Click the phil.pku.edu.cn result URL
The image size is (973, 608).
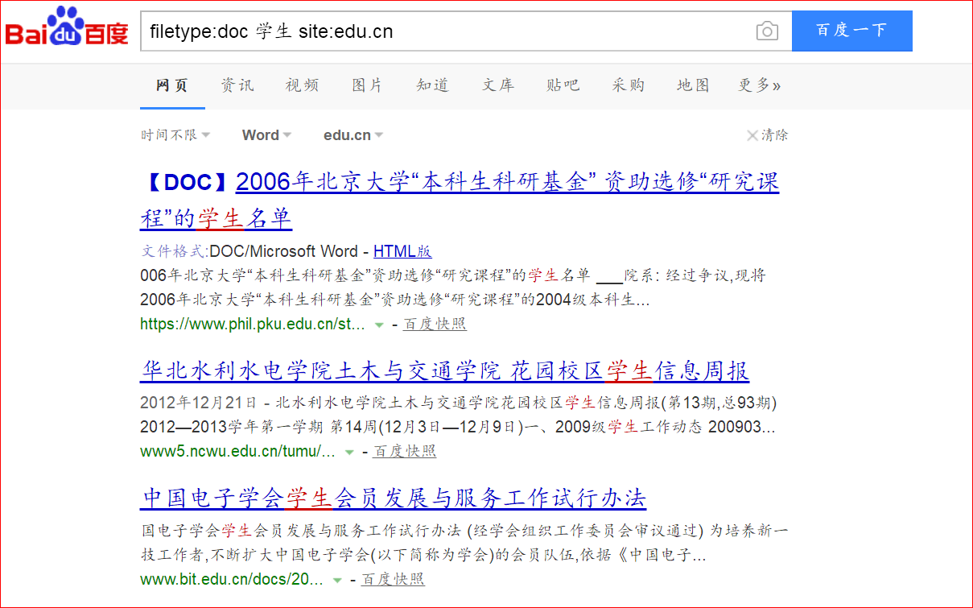(253, 325)
